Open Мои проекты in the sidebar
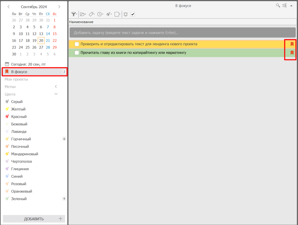Image resolution: width=298 pixels, height=225 pixels. point(16,79)
